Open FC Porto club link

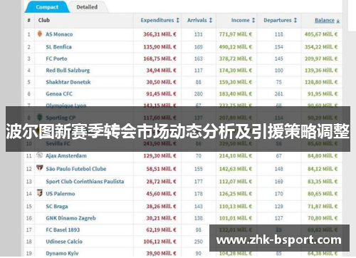tap(56, 58)
